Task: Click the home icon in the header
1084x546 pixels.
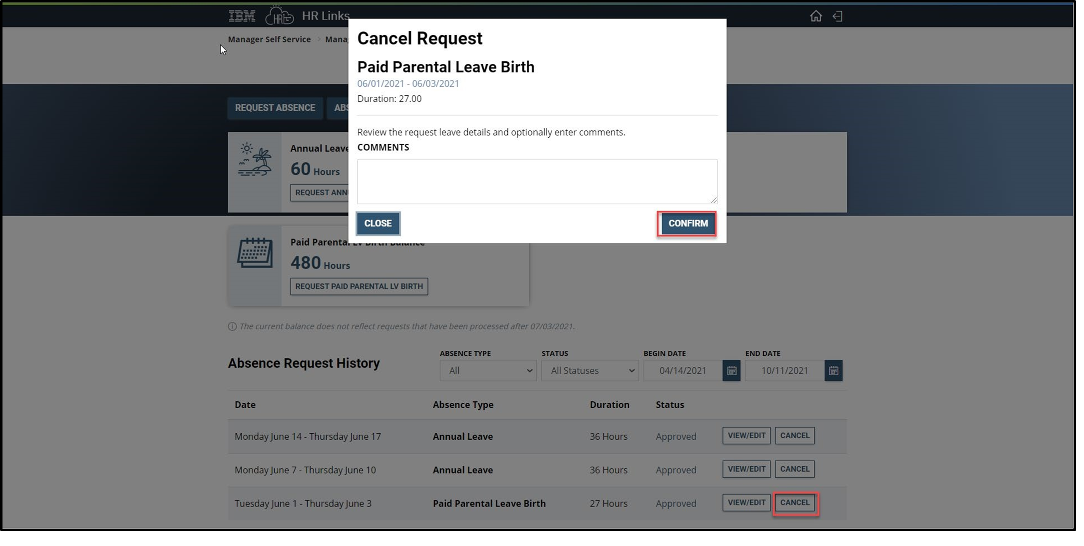Action: 816,15
